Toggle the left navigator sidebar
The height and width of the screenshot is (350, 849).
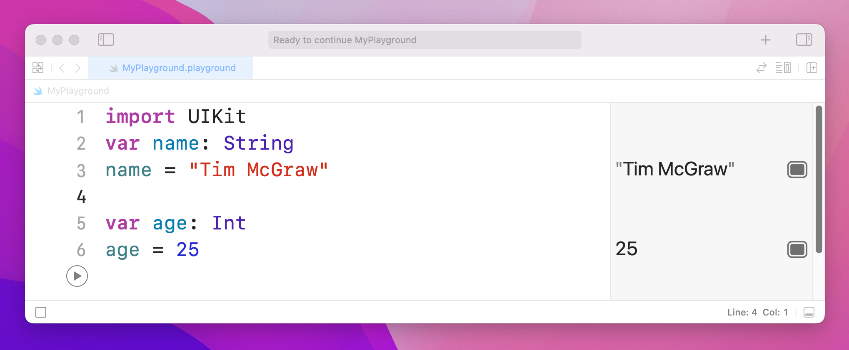pyautogui.click(x=106, y=40)
